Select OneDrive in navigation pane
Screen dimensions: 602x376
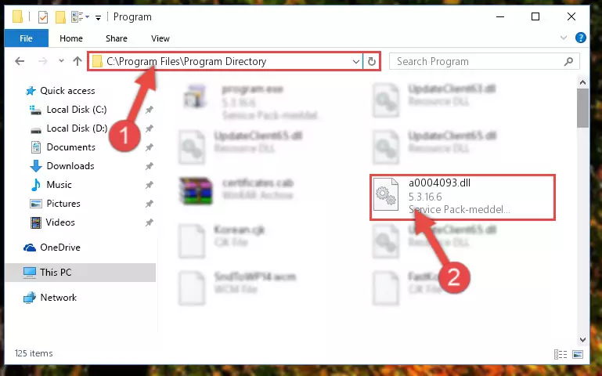pos(52,248)
